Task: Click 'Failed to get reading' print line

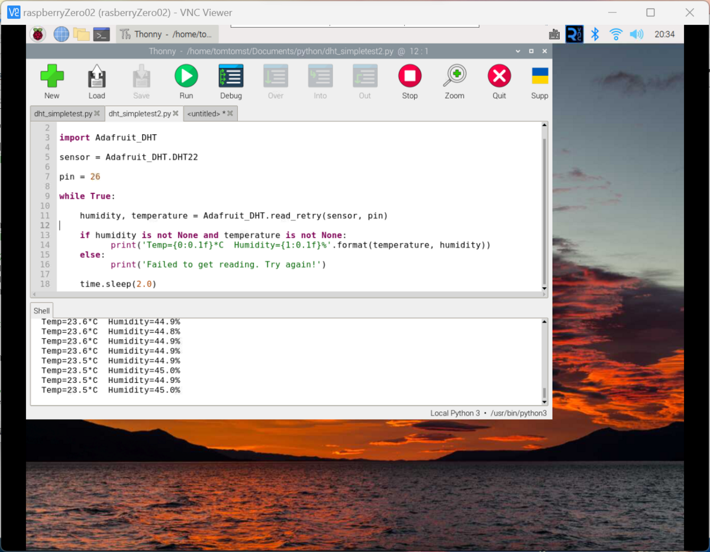Action: pos(218,264)
